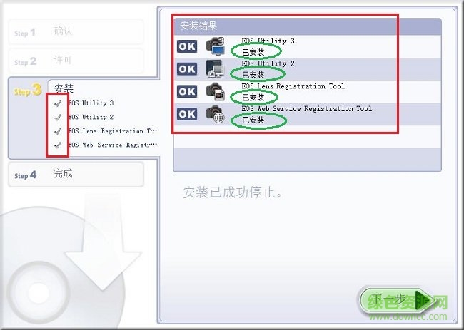Click the EOS Utility 2 camera icon
The image size is (464, 330).
tap(215, 69)
